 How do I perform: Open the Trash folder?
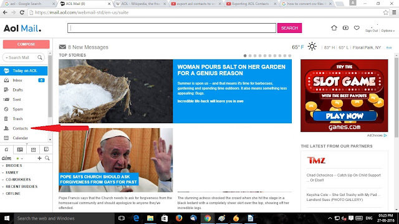(x=17, y=119)
